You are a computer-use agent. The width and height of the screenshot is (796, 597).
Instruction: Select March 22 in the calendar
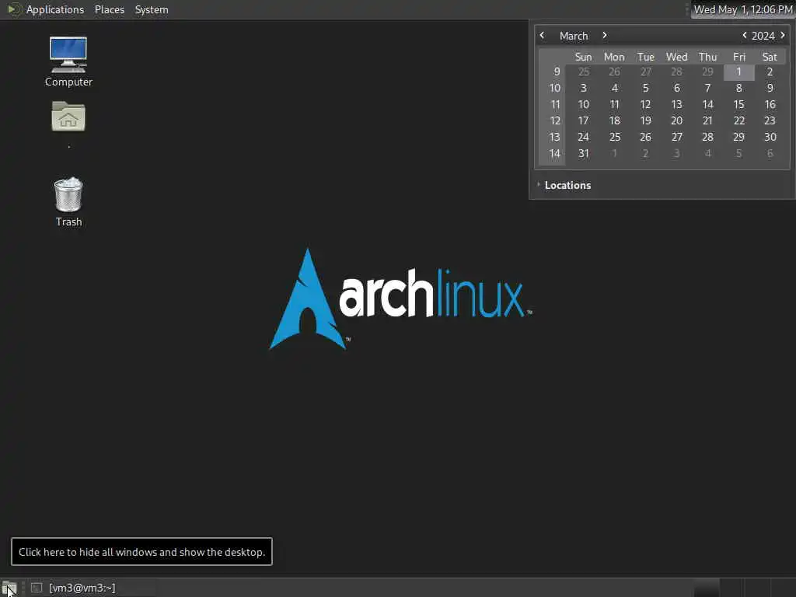[x=738, y=120]
